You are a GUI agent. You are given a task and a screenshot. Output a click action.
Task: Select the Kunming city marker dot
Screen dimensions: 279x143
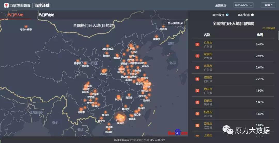[x=81, y=109]
